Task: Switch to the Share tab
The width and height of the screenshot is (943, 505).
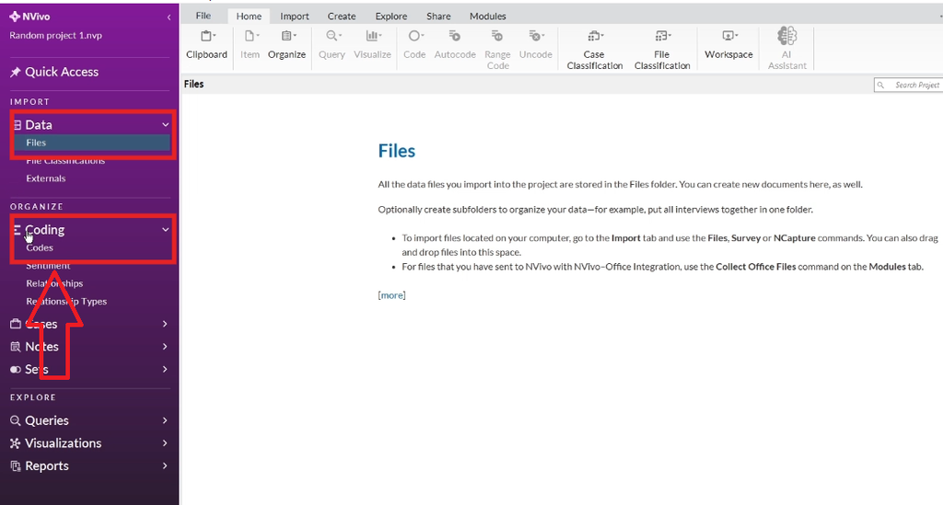Action: pos(438,17)
